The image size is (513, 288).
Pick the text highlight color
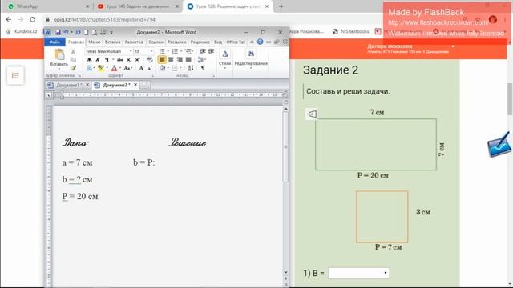pyautogui.click(x=102, y=68)
